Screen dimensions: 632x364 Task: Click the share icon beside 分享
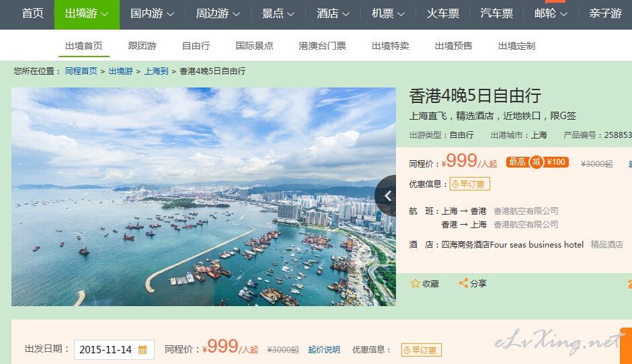pyautogui.click(x=463, y=283)
